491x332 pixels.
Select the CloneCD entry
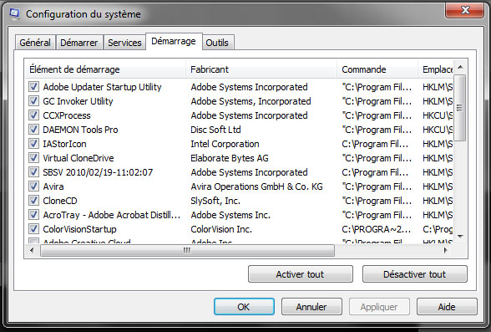60,201
